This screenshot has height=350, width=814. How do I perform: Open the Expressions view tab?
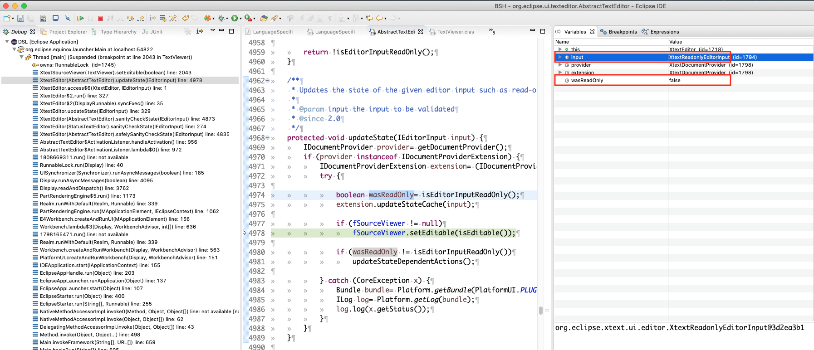point(660,32)
